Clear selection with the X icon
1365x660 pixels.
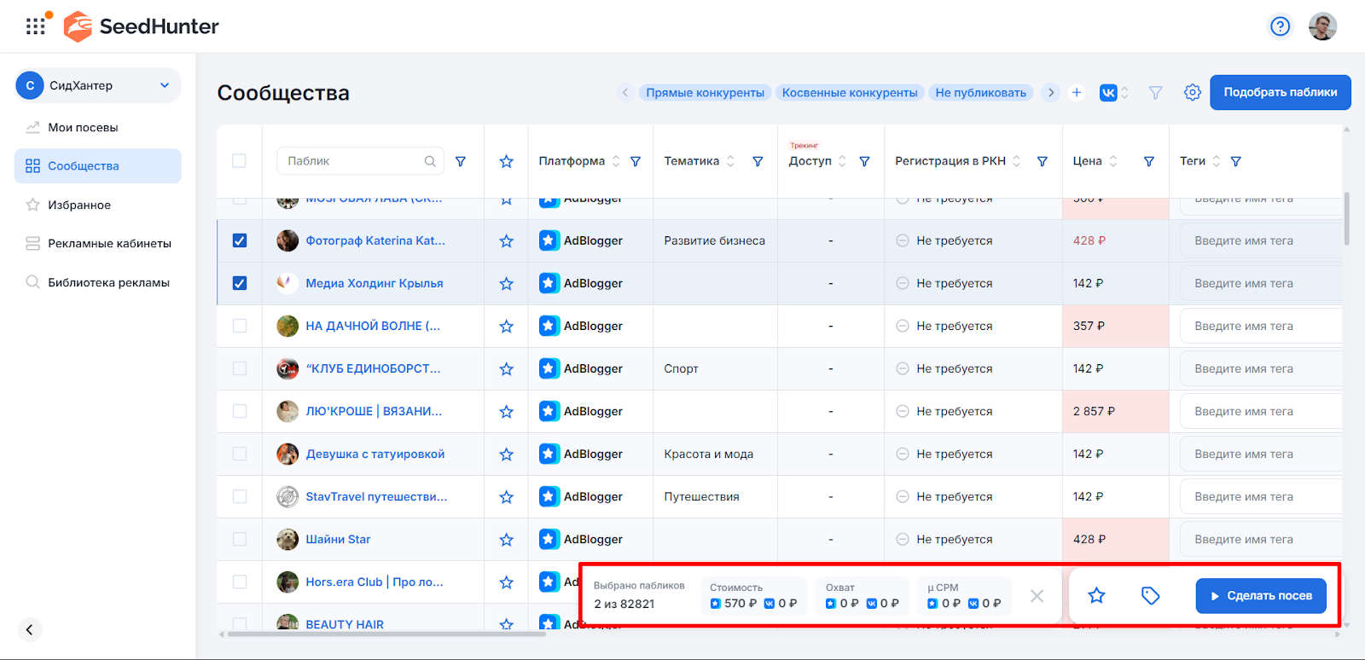[x=1037, y=596]
